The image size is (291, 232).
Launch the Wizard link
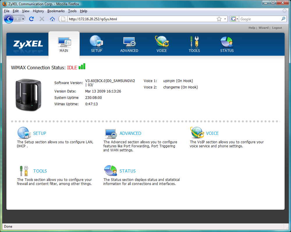(x=264, y=28)
